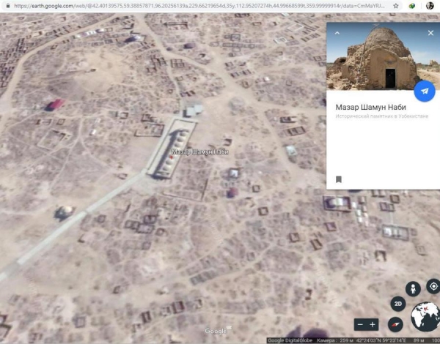Viewport: 440px width, 344px height.
Task: Bookmark this page with the star icon
Action: [x=396, y=5]
